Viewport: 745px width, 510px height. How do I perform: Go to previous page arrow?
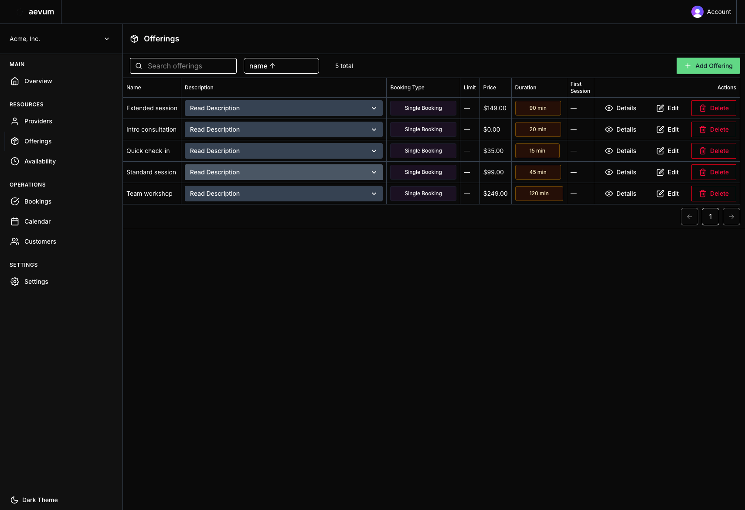[690, 217]
